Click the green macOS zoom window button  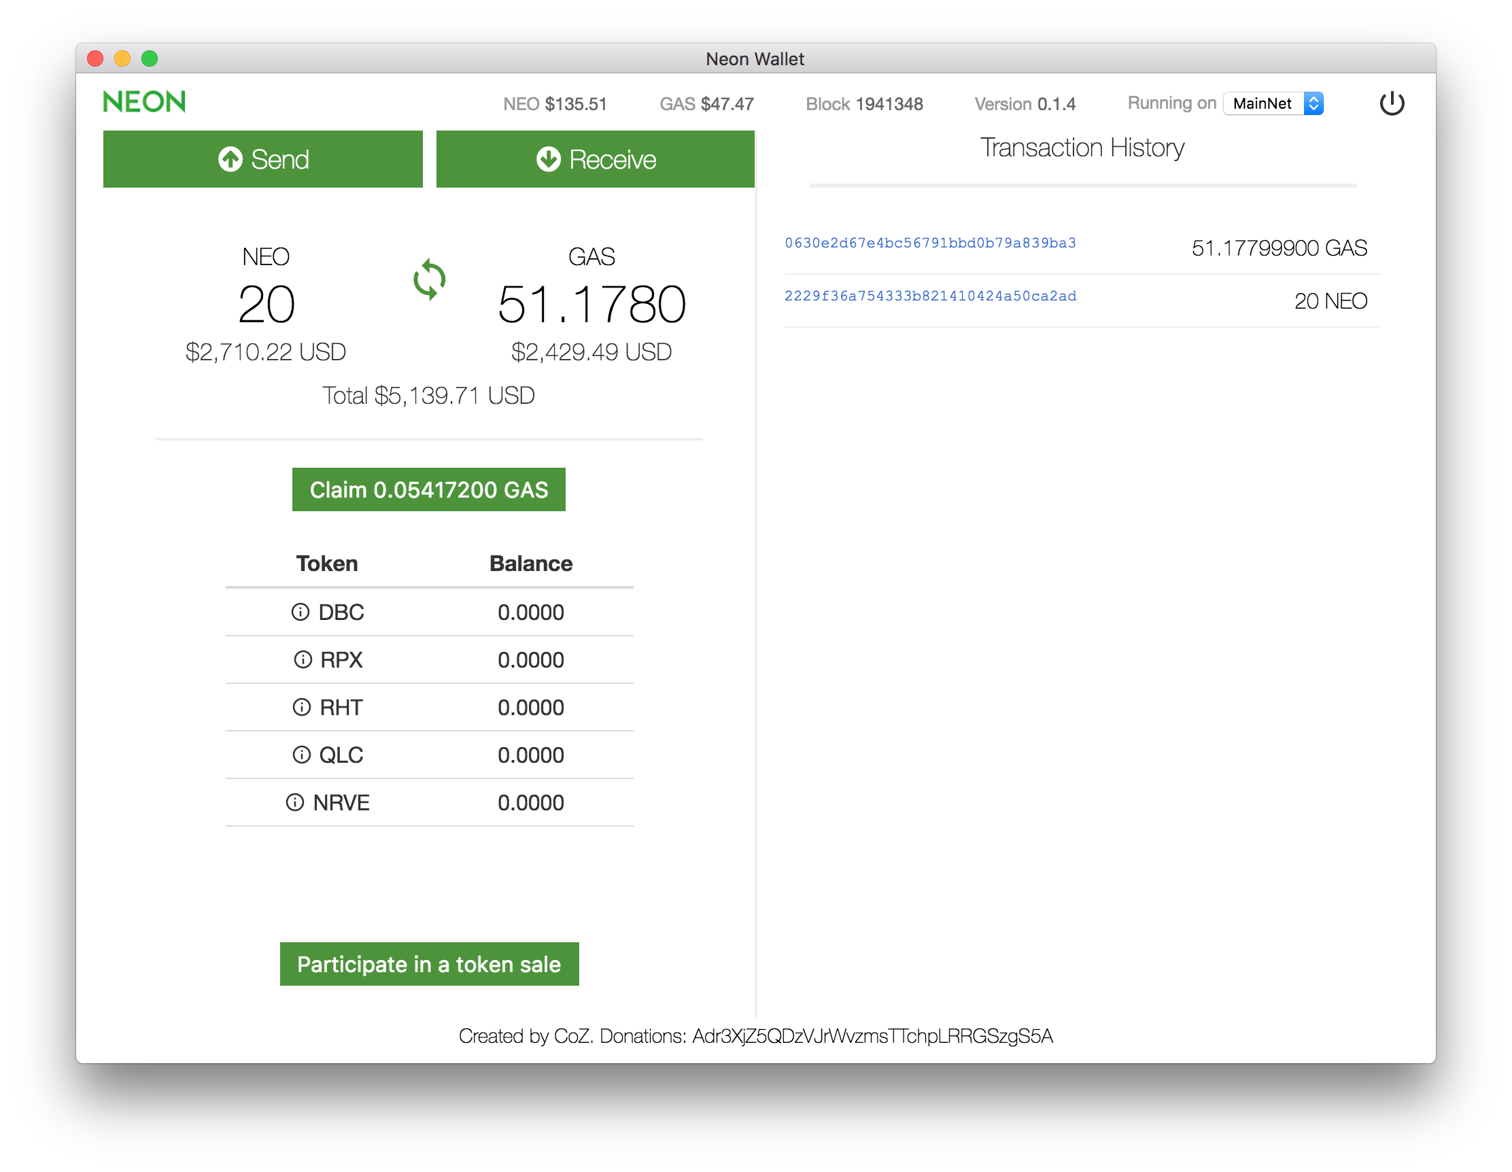[150, 59]
